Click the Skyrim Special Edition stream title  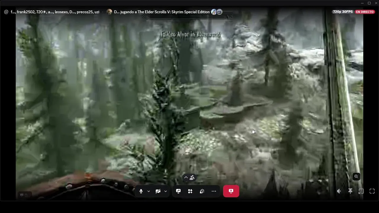[x=162, y=12]
